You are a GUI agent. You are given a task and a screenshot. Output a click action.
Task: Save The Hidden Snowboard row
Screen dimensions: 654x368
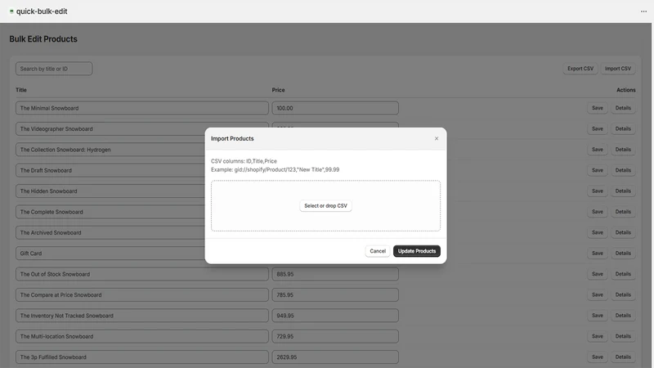pyautogui.click(x=598, y=191)
